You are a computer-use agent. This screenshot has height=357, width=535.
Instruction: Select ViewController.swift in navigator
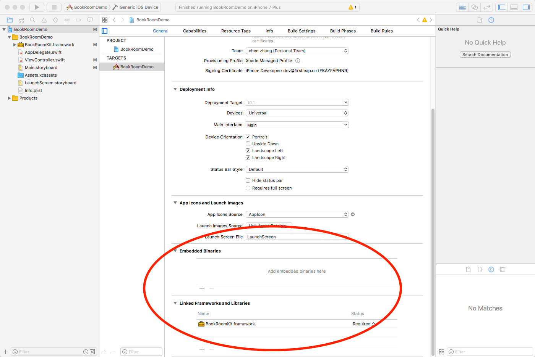(x=45, y=60)
